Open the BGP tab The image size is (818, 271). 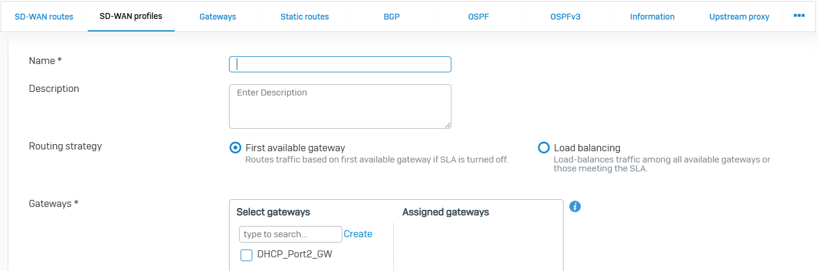tap(392, 17)
